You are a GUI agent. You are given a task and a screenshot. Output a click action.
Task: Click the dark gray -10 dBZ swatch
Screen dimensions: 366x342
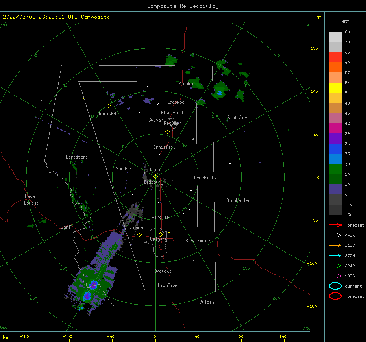click(x=335, y=210)
